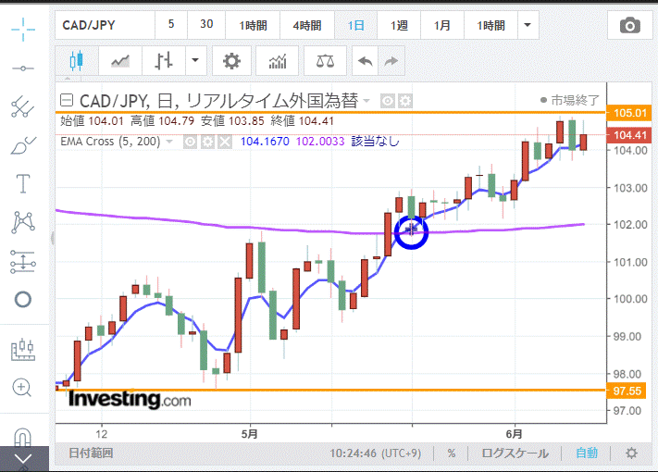Select the 1日 daily interval
The image size is (658, 472).
[x=356, y=25]
